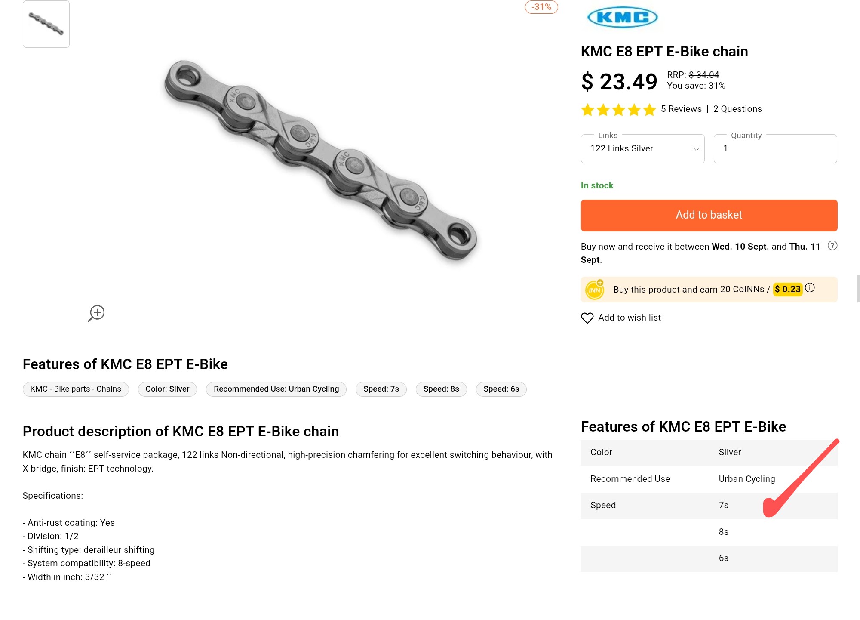860x620 pixels.
Task: Open the 2 Questions link
Action: click(x=737, y=109)
